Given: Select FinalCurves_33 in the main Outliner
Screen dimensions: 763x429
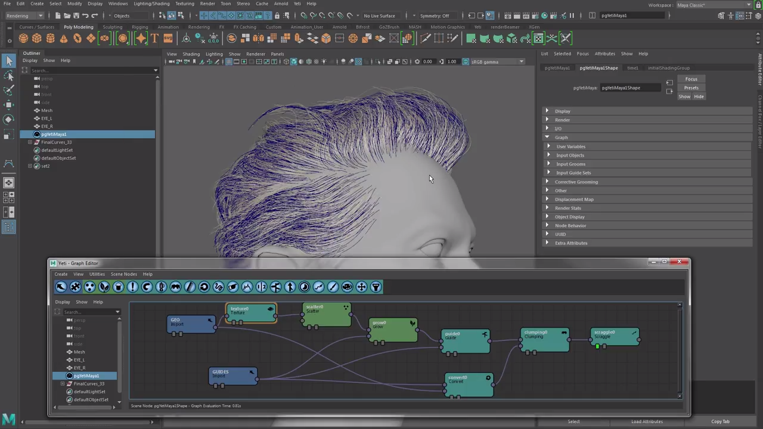Looking at the screenshot, I should [x=56, y=142].
